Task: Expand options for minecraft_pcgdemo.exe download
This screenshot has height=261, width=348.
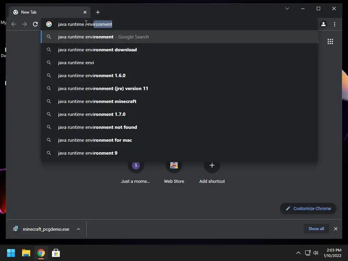Action: [x=79, y=229]
